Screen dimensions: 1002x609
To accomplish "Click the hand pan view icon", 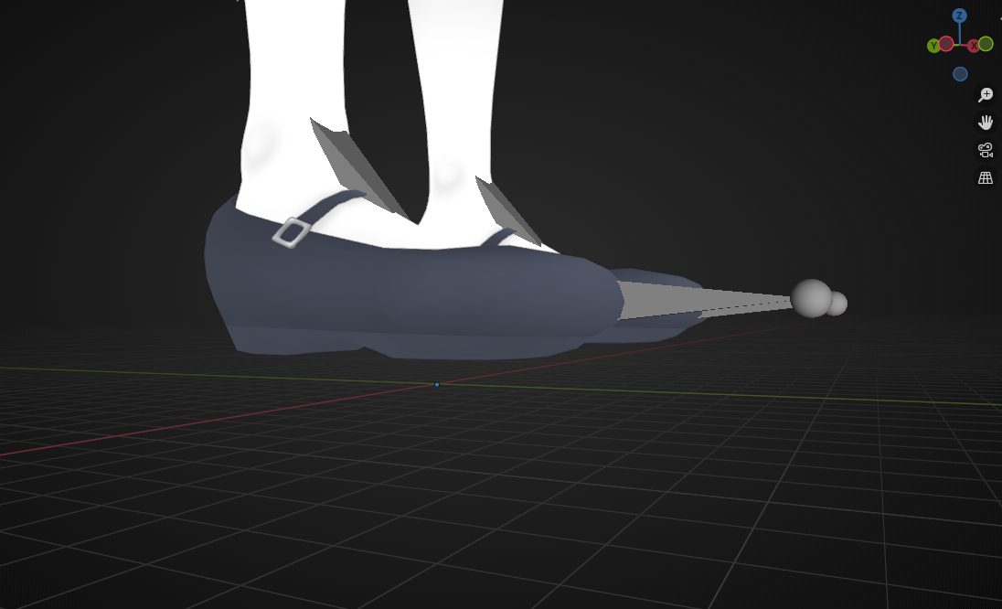I will (986, 123).
